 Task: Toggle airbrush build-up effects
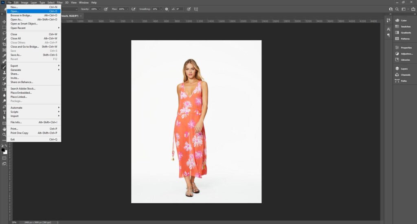click(134, 9)
